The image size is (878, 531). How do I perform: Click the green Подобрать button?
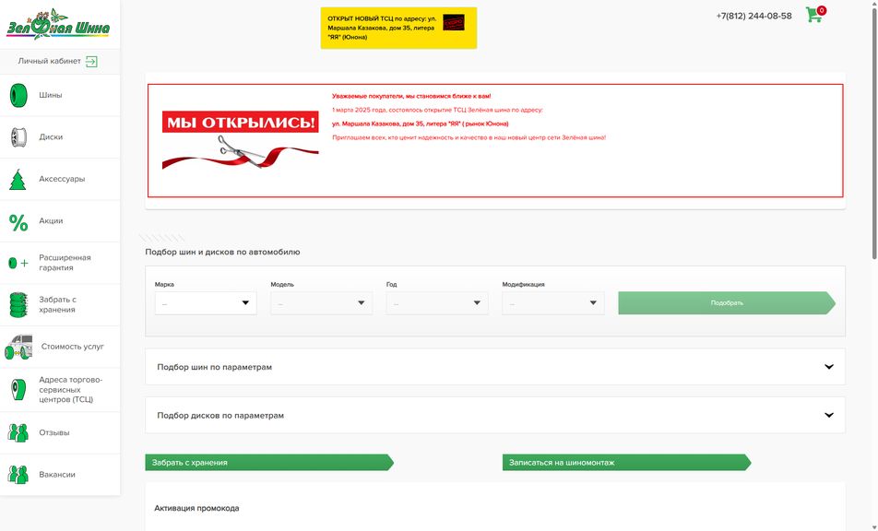tap(727, 302)
